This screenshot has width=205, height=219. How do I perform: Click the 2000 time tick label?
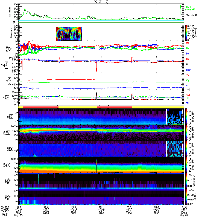pos(156,213)
